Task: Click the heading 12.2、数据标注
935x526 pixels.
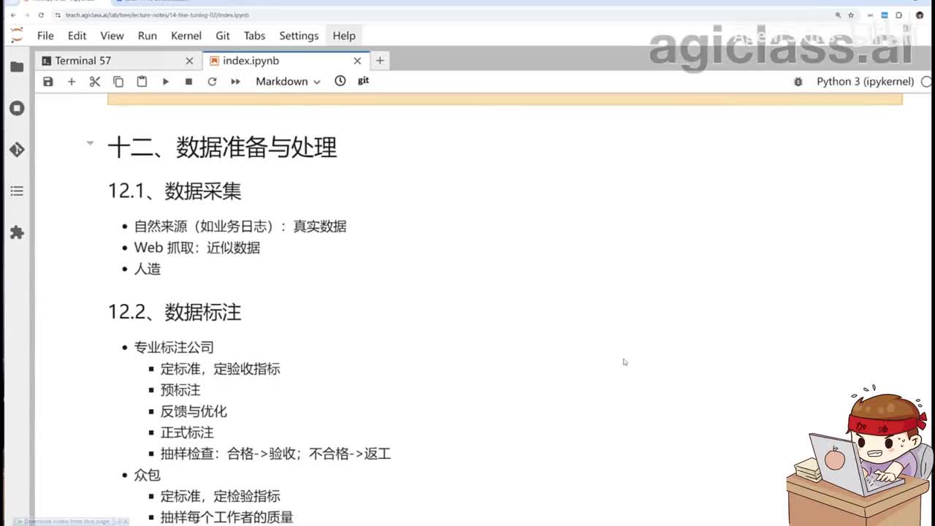Action: (175, 313)
